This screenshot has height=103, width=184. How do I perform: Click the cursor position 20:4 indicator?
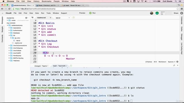[x=155, y=62]
